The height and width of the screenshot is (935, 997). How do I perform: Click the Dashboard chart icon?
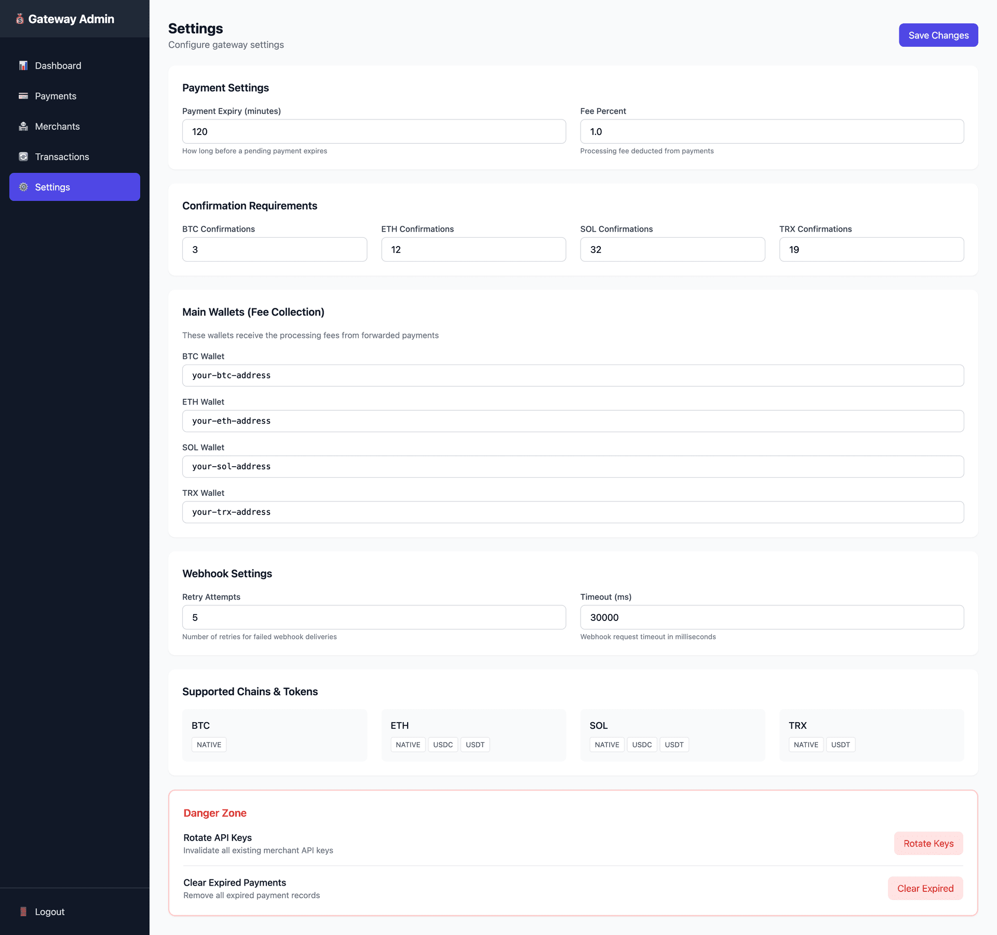[23, 65]
